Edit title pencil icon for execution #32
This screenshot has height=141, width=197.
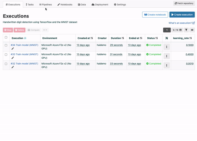(12, 67)
